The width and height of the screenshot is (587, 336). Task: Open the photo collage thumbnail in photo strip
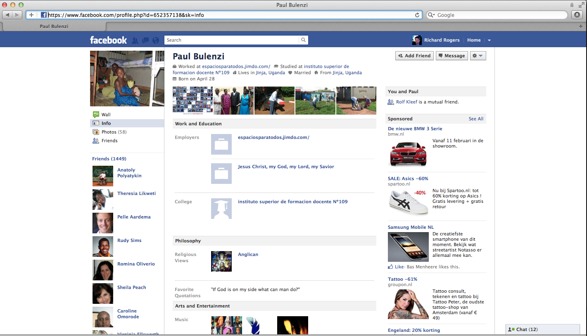[192, 101]
